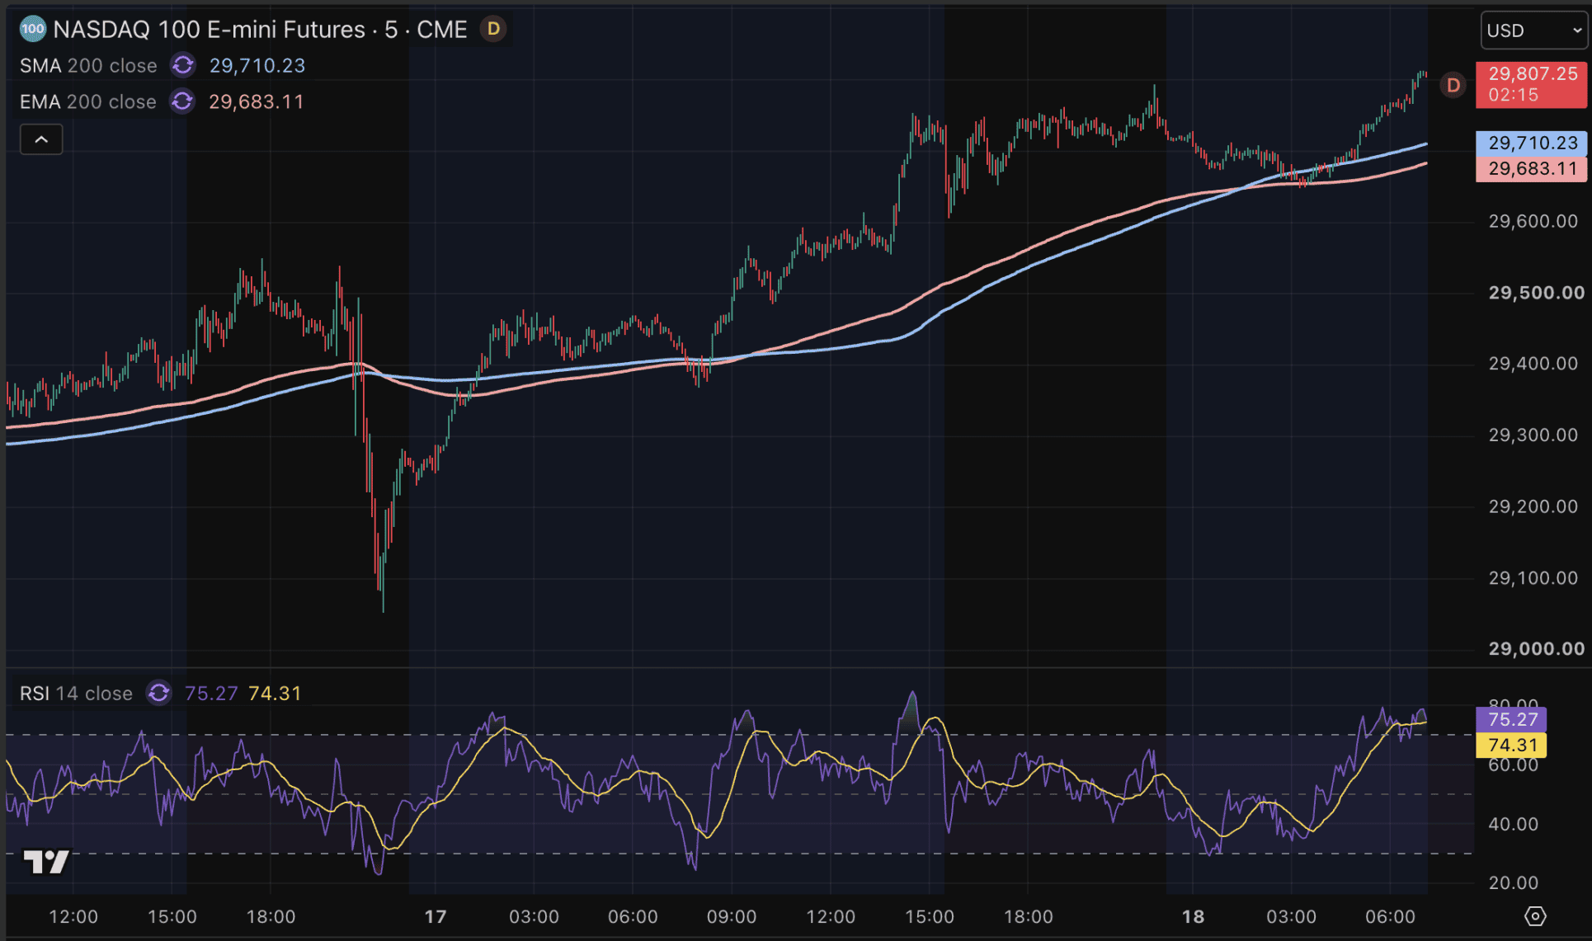Open chart settings via the gear icon
1592x941 pixels.
tap(1534, 916)
